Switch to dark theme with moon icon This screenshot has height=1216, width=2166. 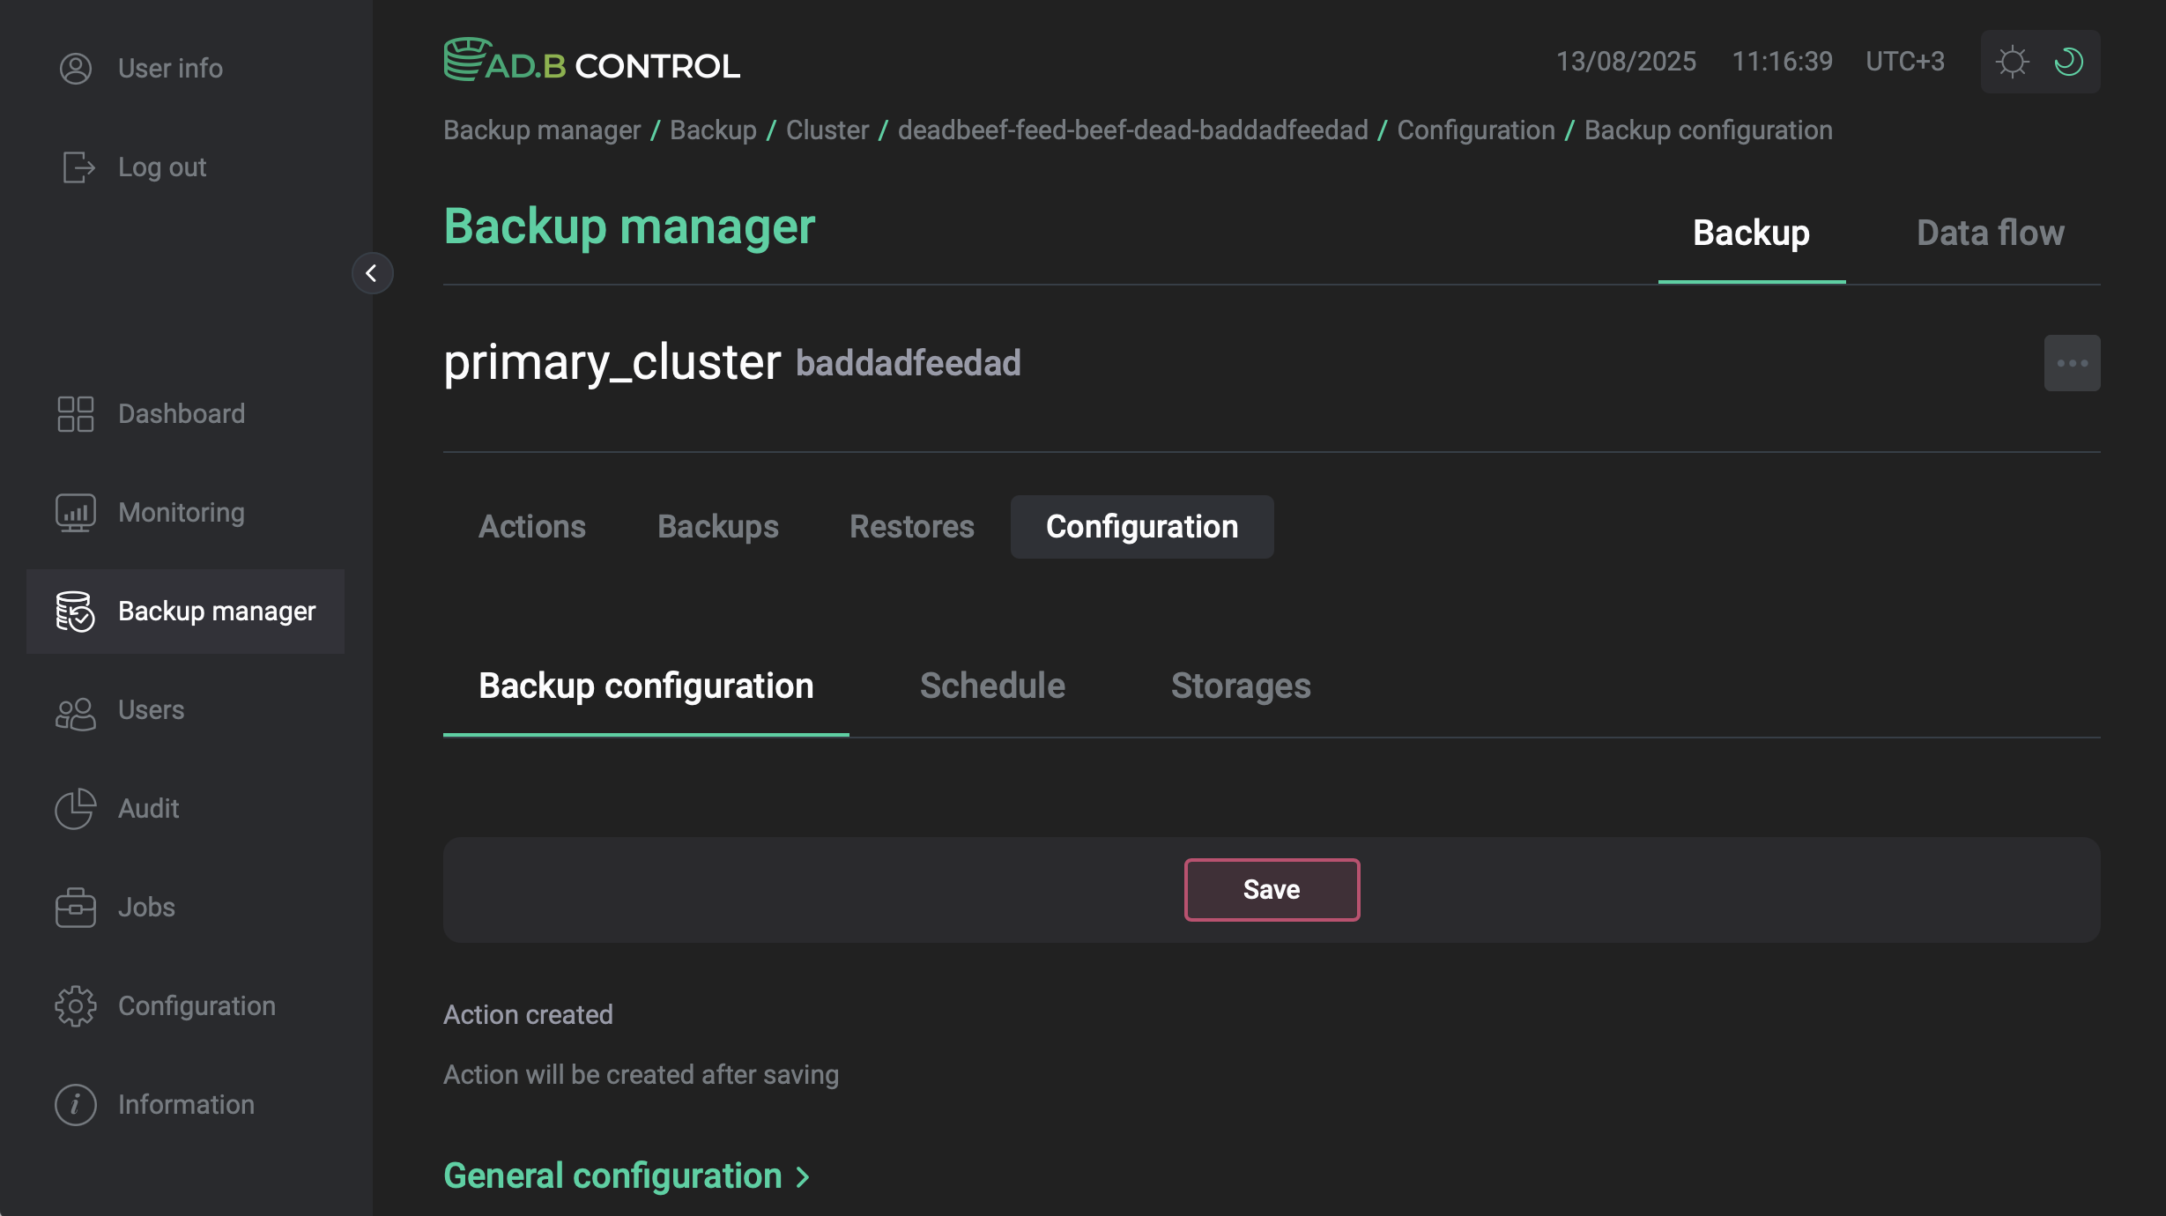click(x=2068, y=61)
